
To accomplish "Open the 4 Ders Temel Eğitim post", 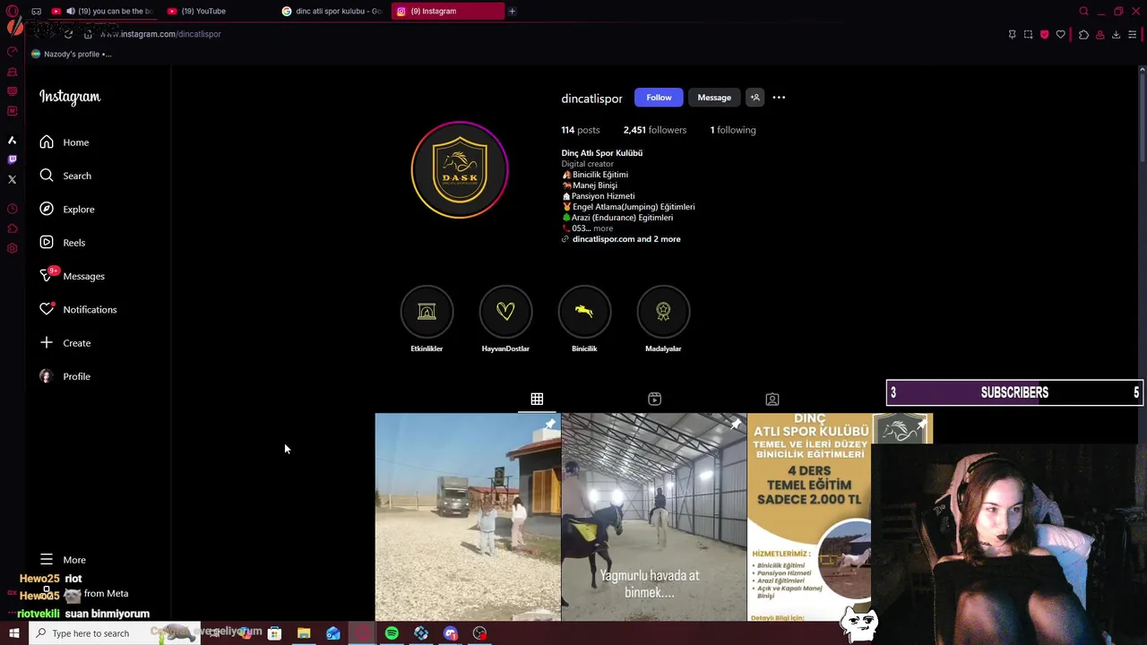I will [809, 517].
